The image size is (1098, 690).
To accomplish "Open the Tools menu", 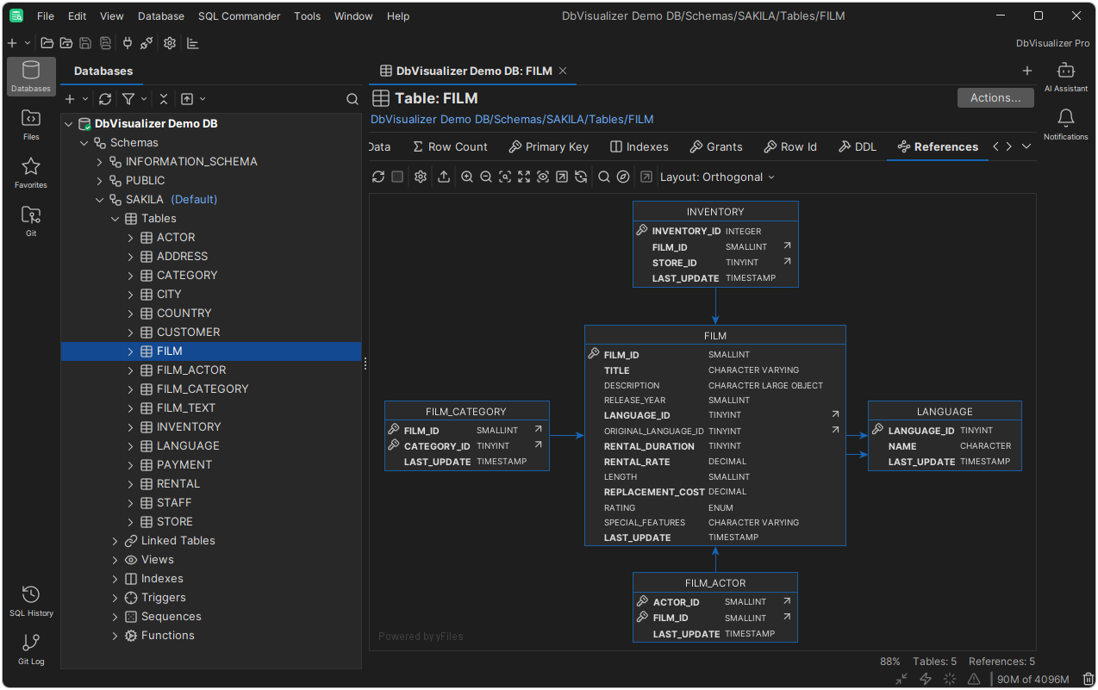I will [307, 16].
